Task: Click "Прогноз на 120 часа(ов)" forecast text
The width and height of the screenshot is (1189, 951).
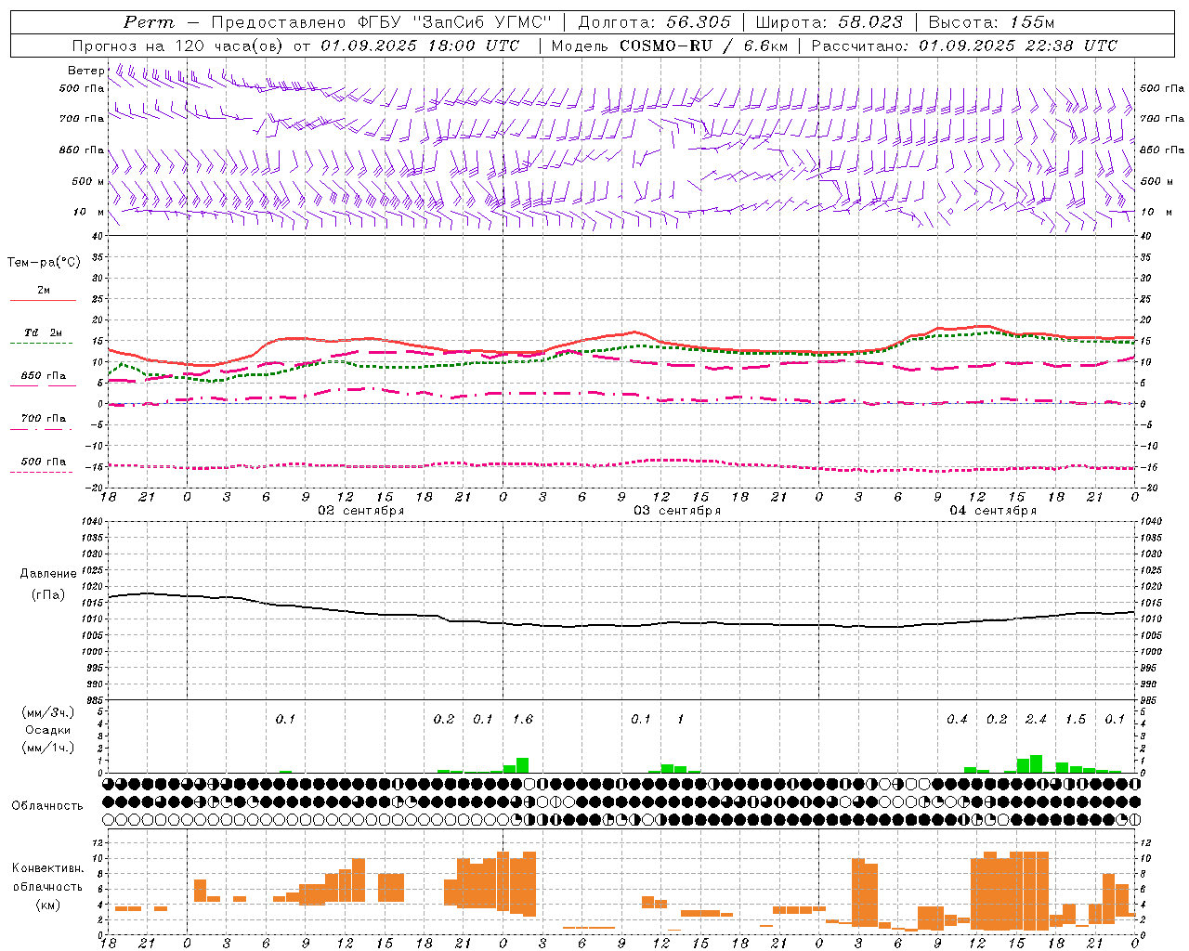Action: (179, 46)
